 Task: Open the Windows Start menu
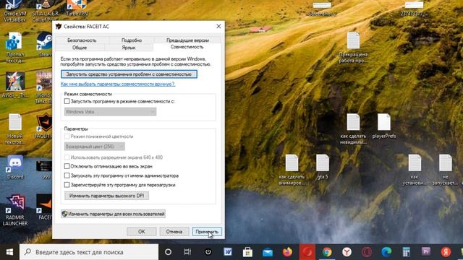point(9,252)
